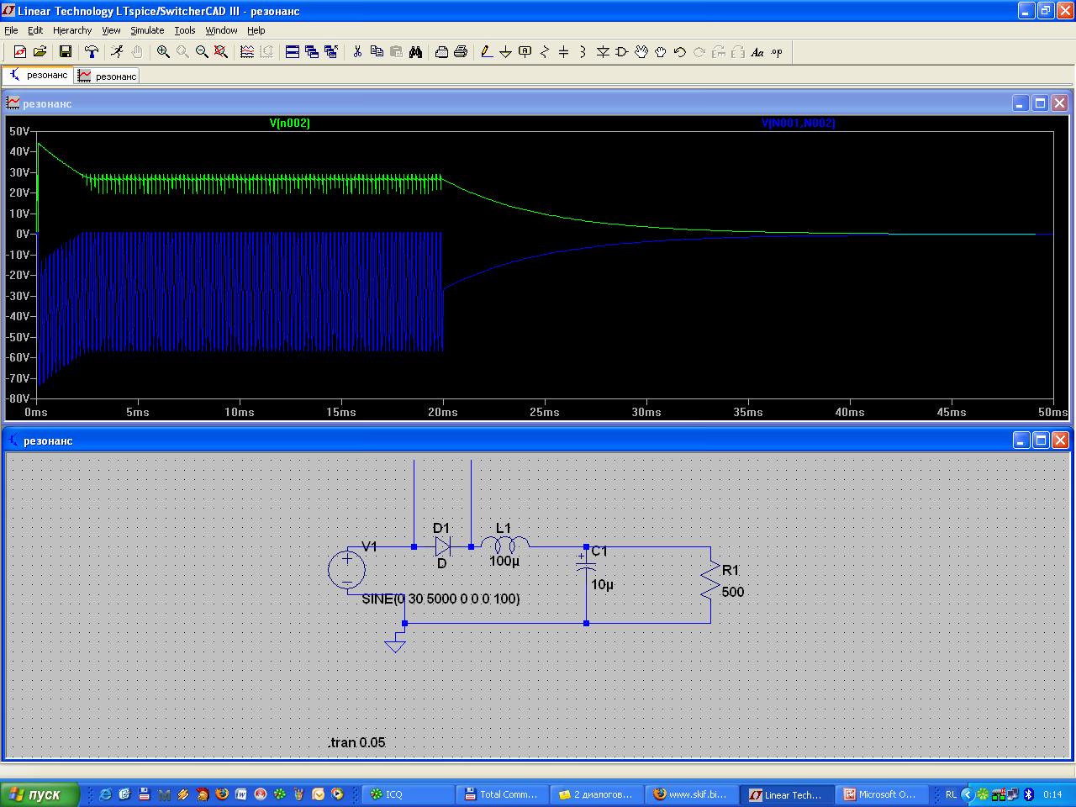The height and width of the screenshot is (807, 1076).
Task: Click the Save floppy disk icon
Action: coord(65,52)
